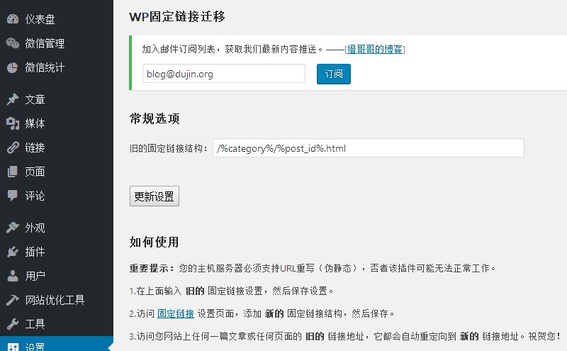567x351 pixels.
Task: Click the pages icon beside 页面
Action: pos(13,172)
